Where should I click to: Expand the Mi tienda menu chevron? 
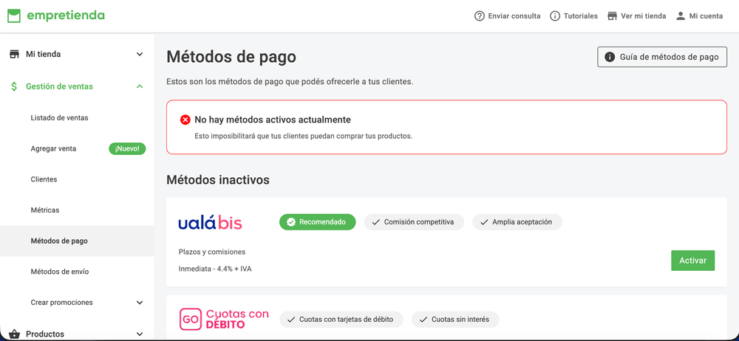pyautogui.click(x=140, y=54)
